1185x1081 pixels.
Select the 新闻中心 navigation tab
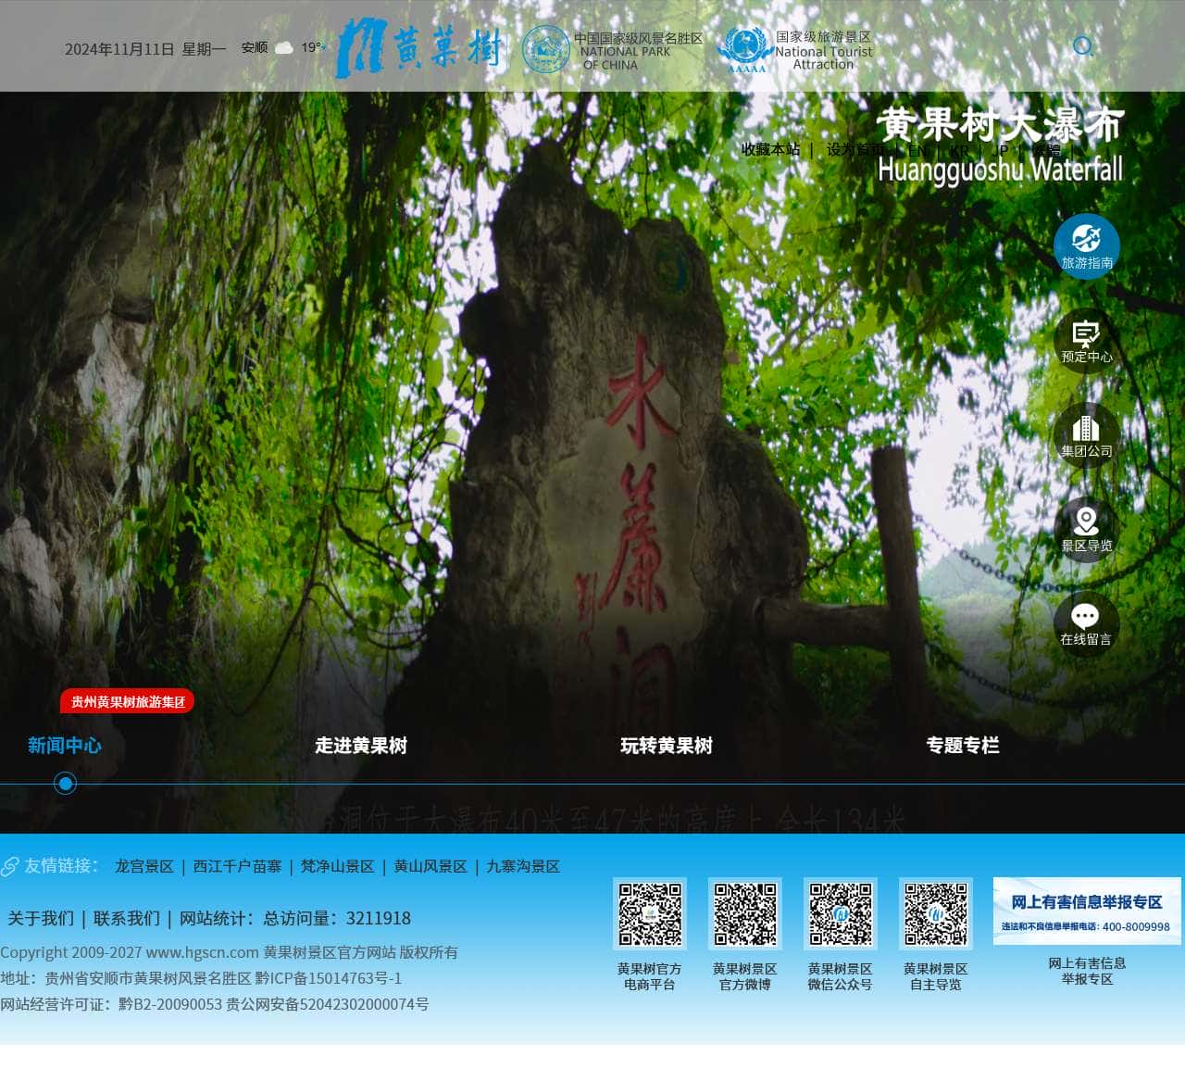(x=65, y=746)
